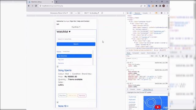The width and height of the screenshot is (196, 110).
Task: Add new style rule with plus icon
Action: point(160,56)
